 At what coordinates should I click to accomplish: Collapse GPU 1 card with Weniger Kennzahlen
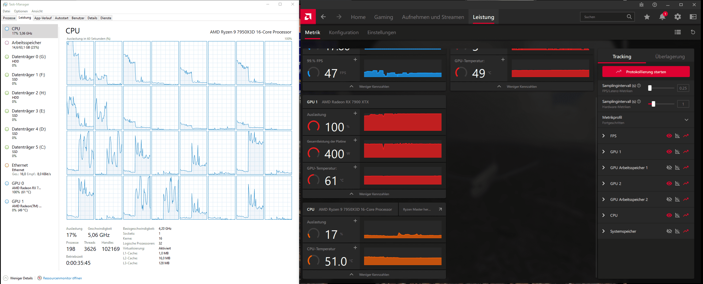pyautogui.click(x=374, y=194)
